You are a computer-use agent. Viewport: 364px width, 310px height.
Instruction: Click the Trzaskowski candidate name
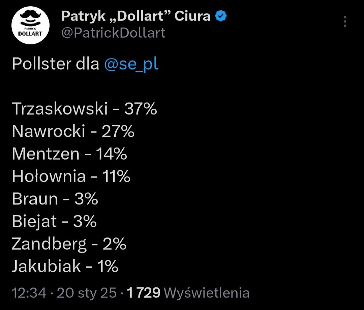[59, 109]
